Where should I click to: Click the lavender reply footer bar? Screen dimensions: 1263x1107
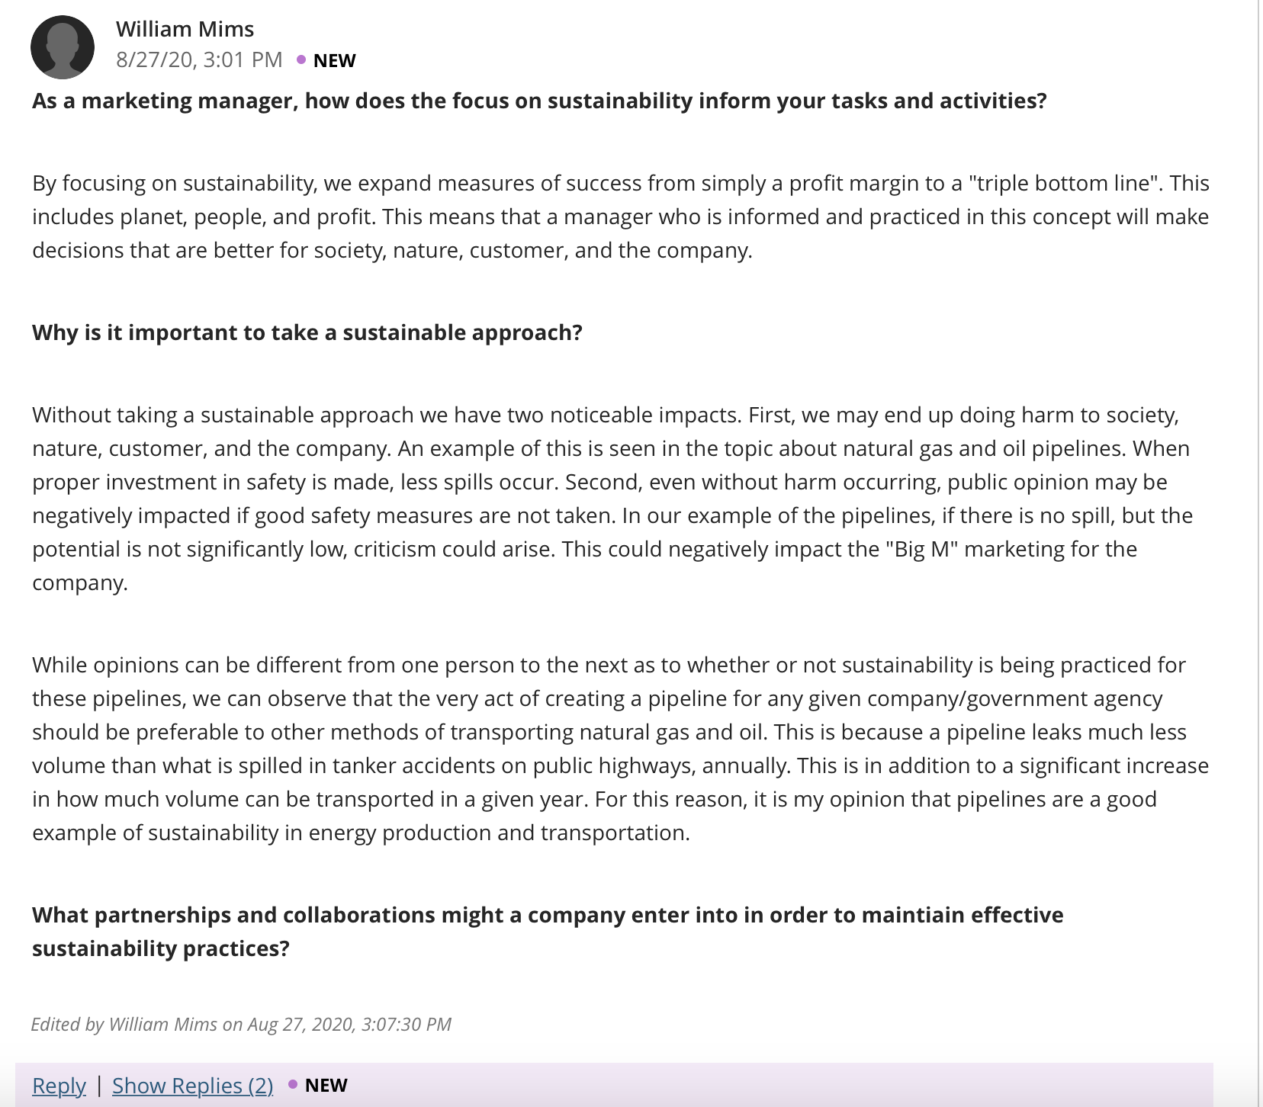614,1085
